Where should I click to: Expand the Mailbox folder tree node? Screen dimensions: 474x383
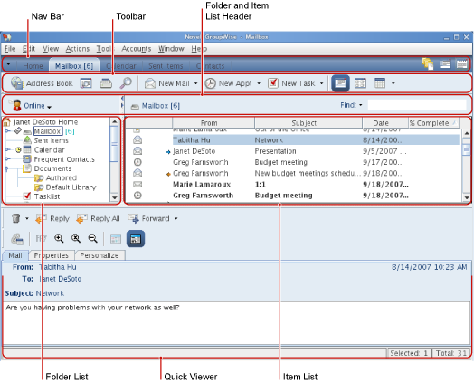[x=7, y=130]
